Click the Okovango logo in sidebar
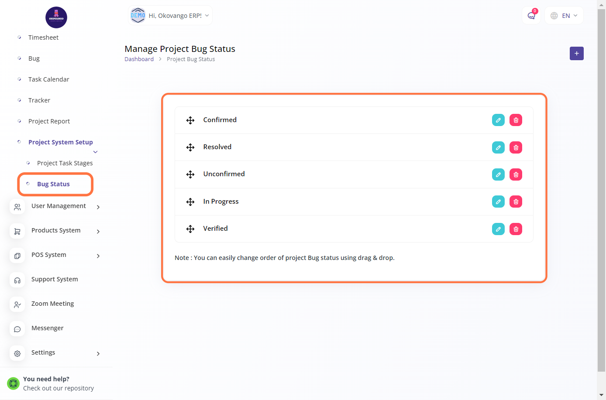This screenshot has width=606, height=400. click(x=56, y=17)
